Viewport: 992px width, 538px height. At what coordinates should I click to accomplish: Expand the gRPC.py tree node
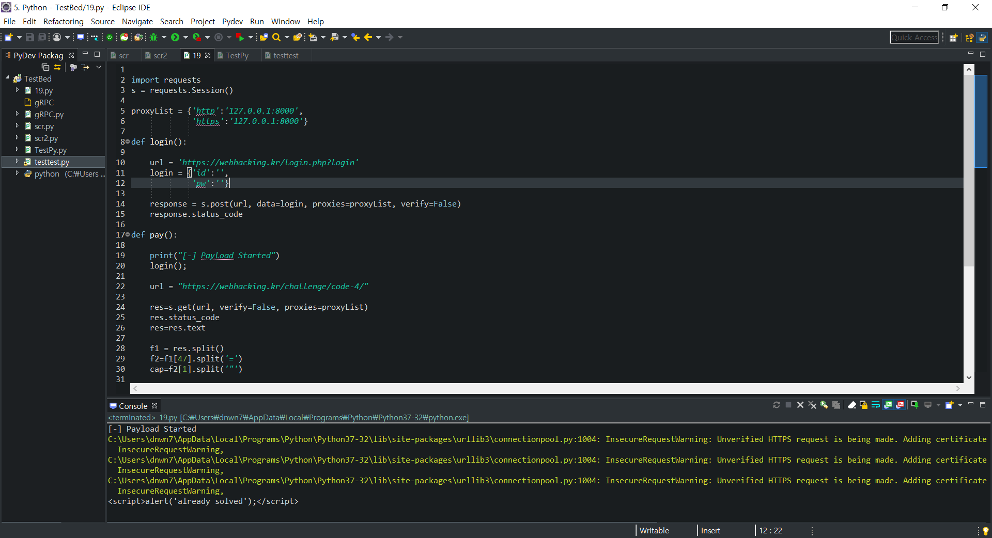point(17,114)
